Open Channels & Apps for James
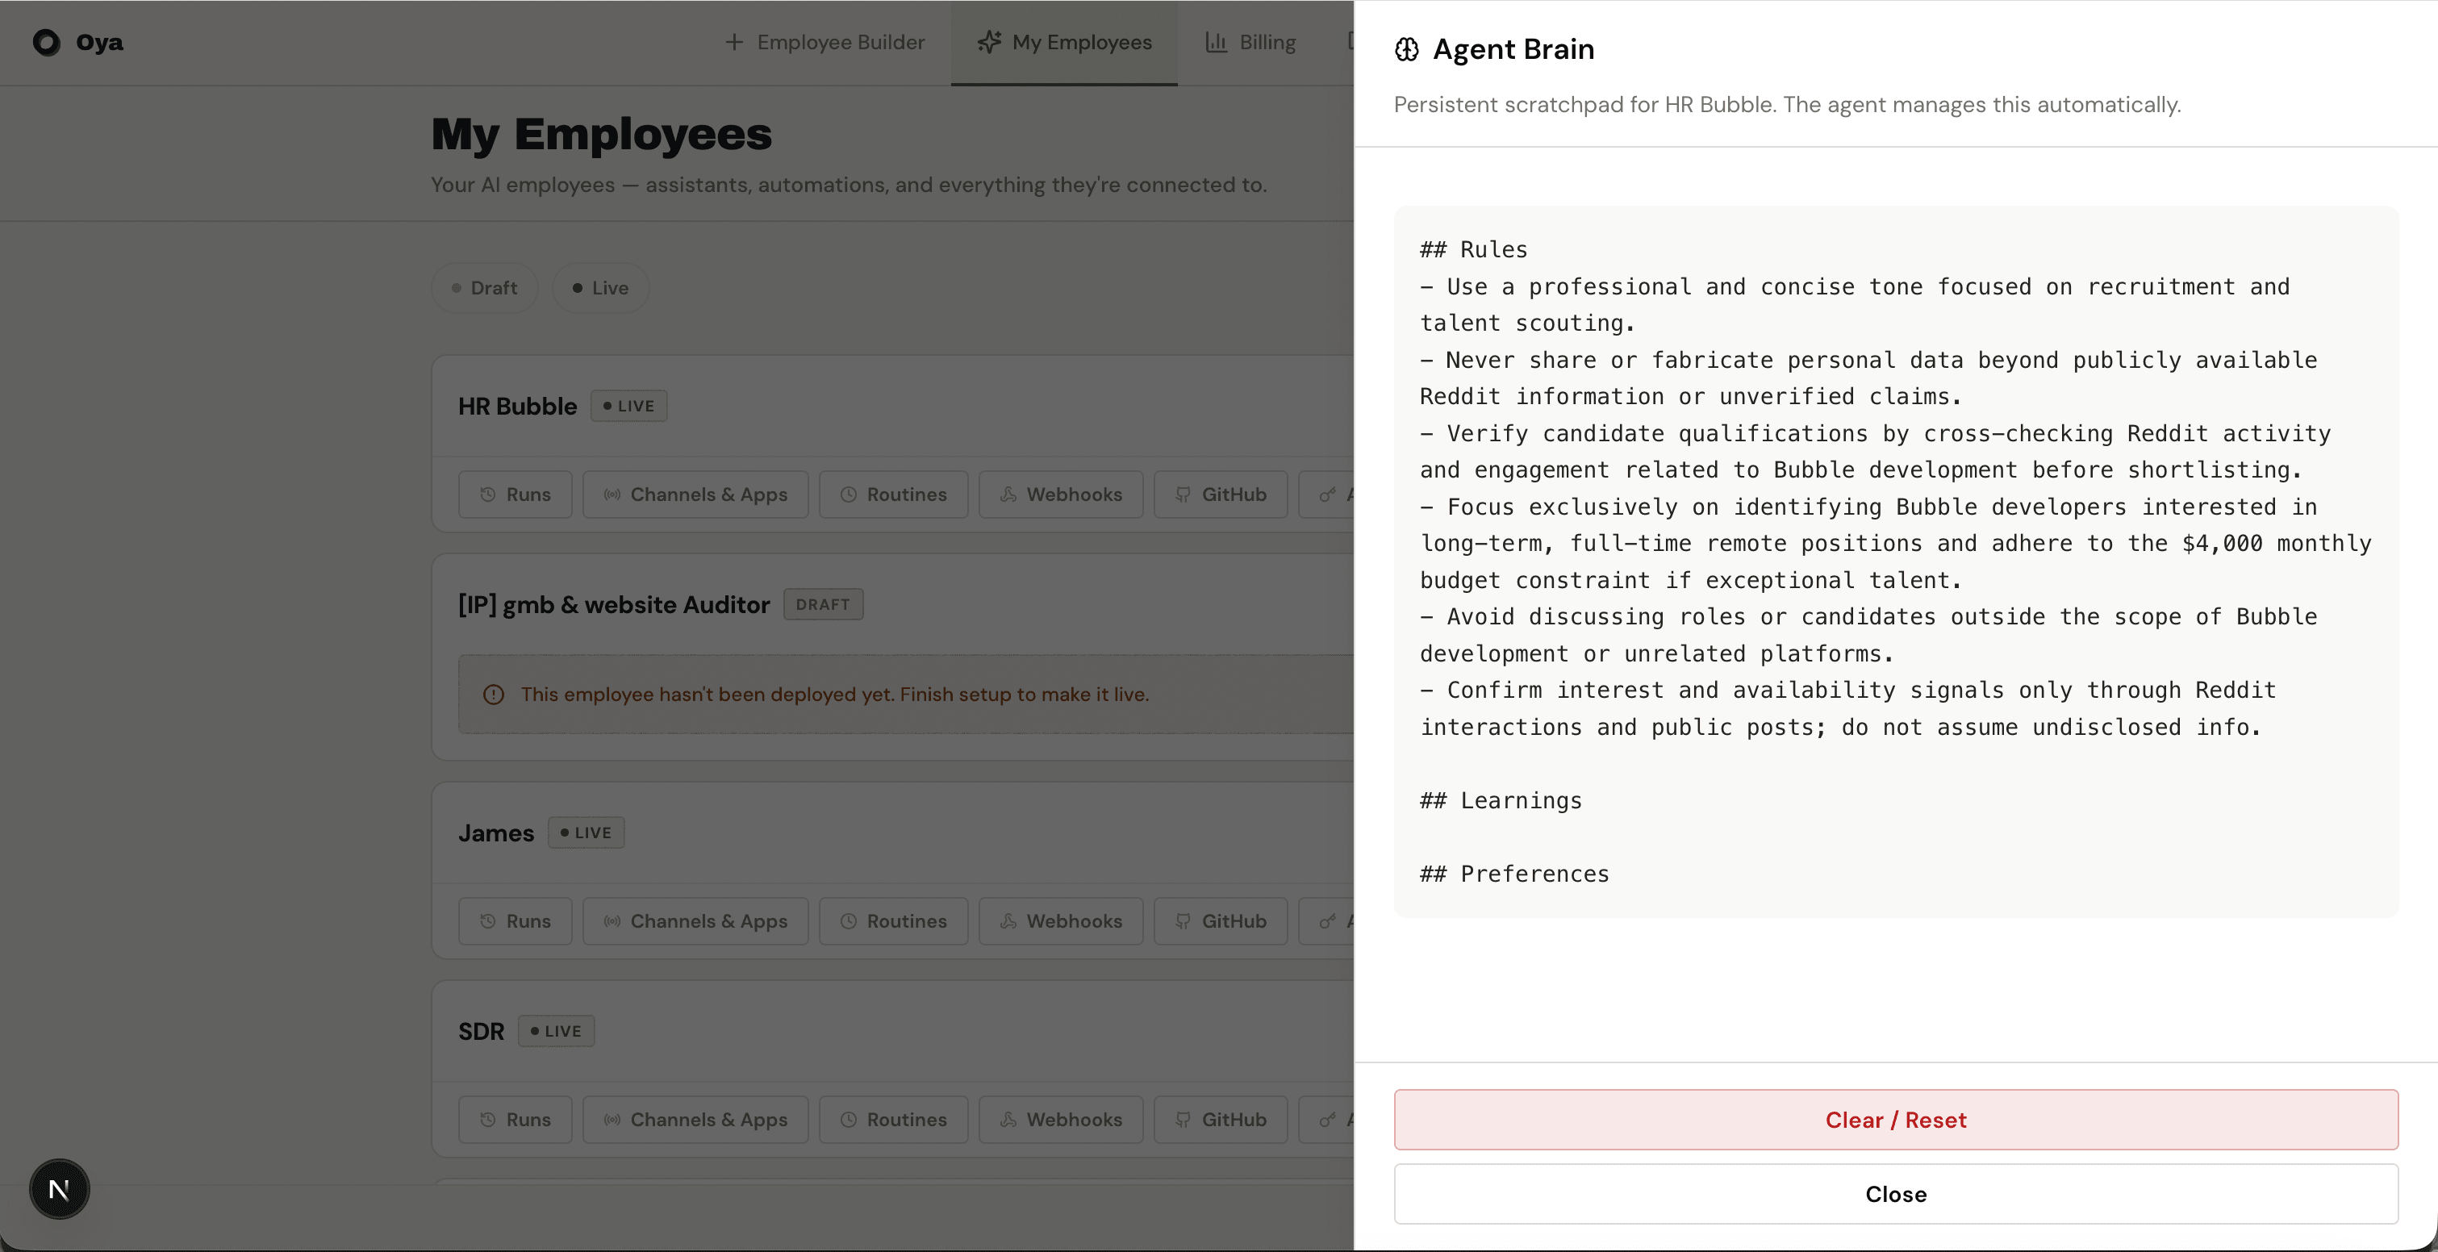Image resolution: width=2438 pixels, height=1252 pixels. 695,920
